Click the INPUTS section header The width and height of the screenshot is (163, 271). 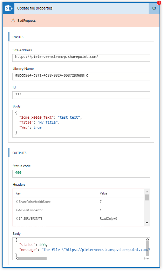coord(81,37)
